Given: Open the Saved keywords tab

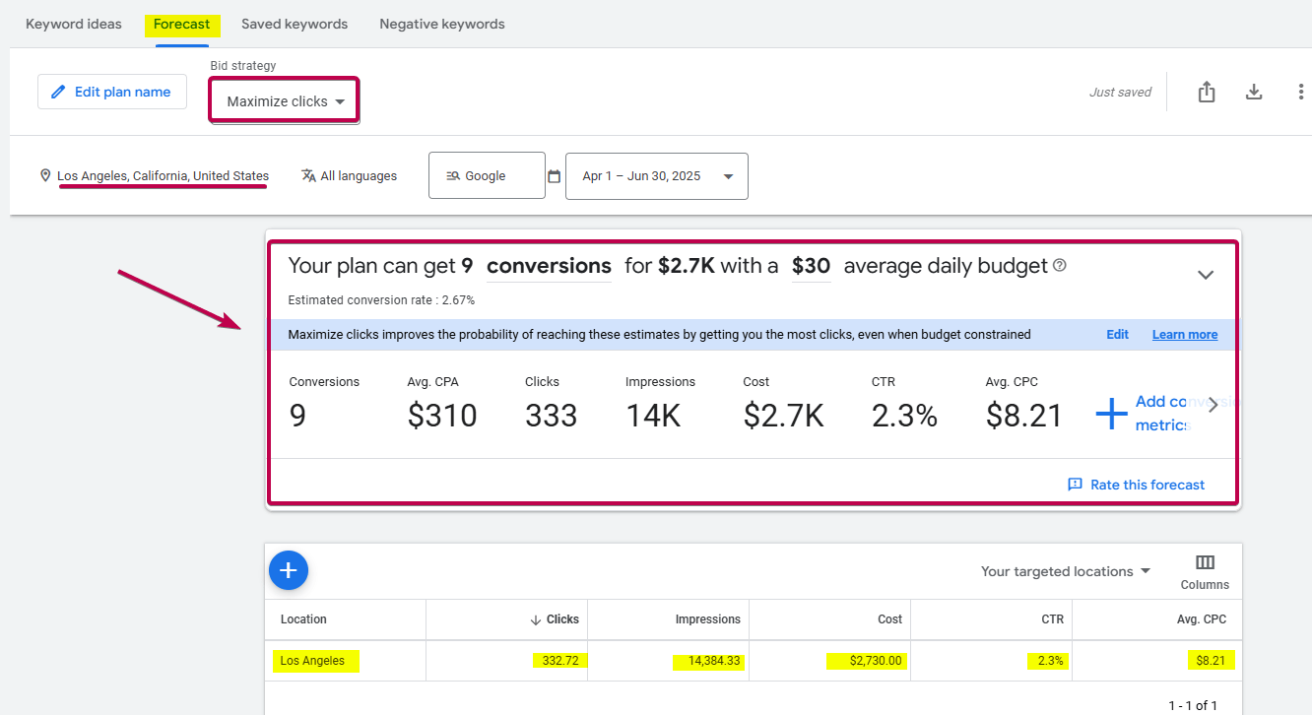Looking at the screenshot, I should (295, 24).
